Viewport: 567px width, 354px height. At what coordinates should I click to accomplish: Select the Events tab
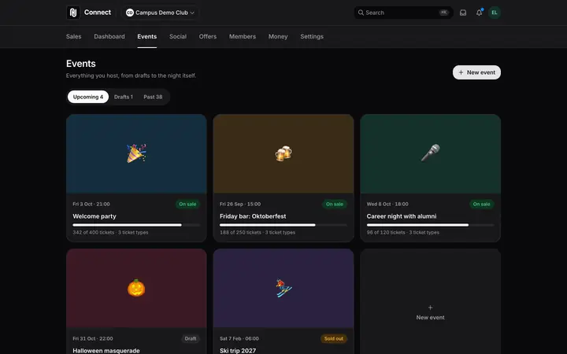pyautogui.click(x=146, y=36)
